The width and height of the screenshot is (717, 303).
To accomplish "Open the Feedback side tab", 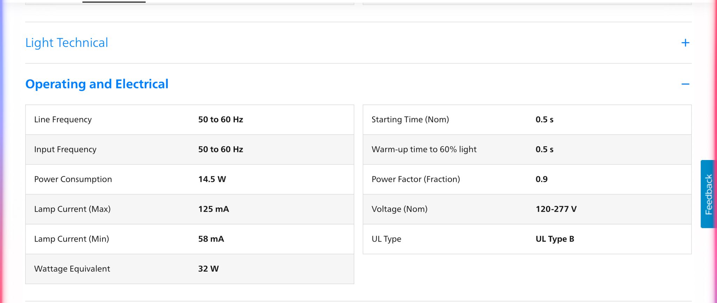I will (708, 194).
